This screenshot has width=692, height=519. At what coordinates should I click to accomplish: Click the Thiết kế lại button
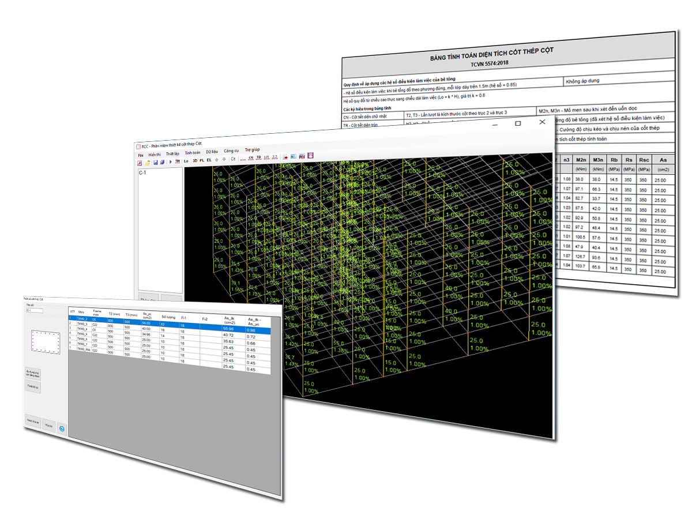(32, 388)
